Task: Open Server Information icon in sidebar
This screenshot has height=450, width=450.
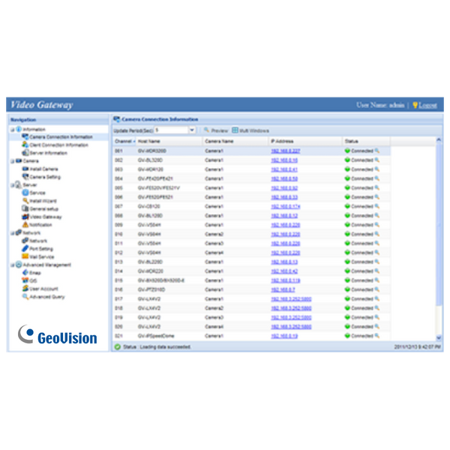Action: click(25, 153)
